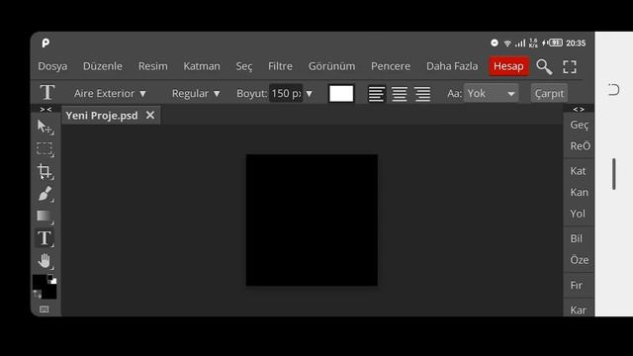This screenshot has height=356, width=633.
Task: Open the Görünüm menu
Action: [x=332, y=66]
